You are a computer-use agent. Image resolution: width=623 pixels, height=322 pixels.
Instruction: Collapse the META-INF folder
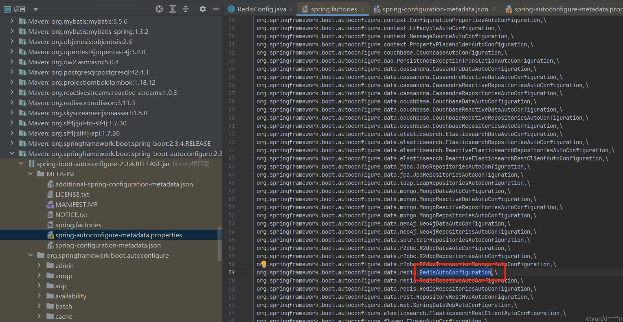click(x=31, y=174)
